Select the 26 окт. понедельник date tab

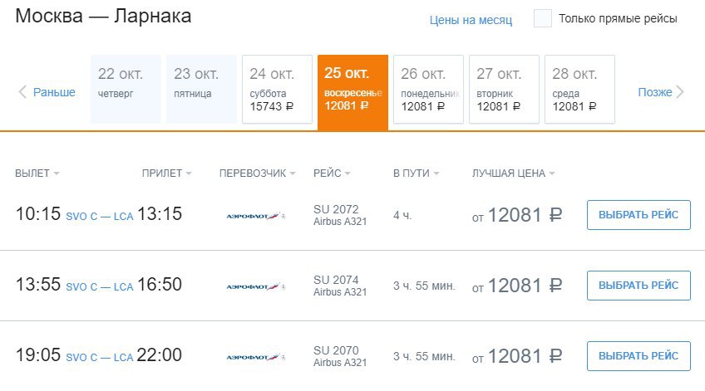click(428, 90)
